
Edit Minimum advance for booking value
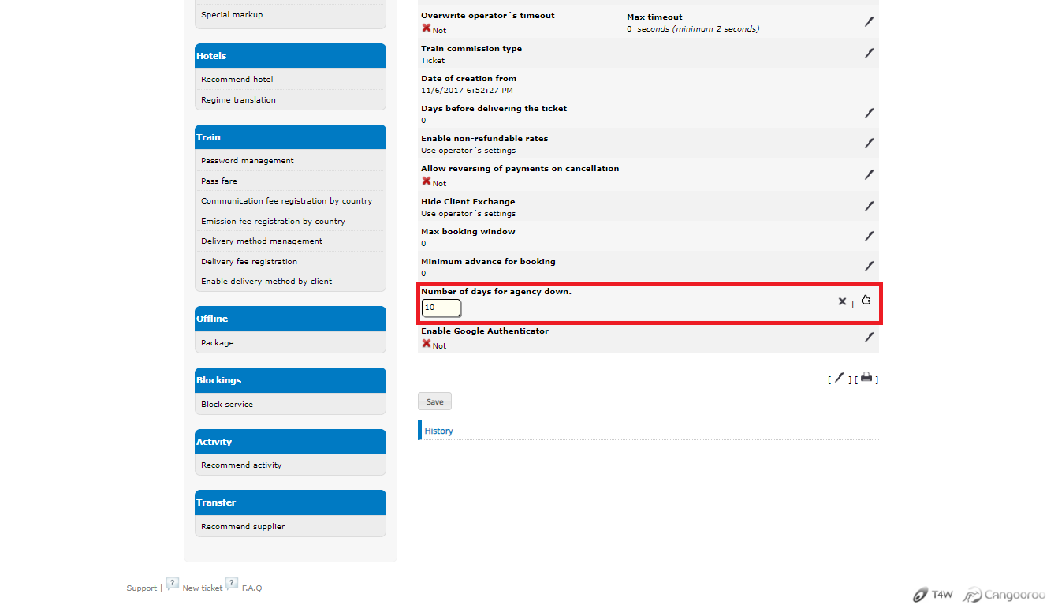869,266
